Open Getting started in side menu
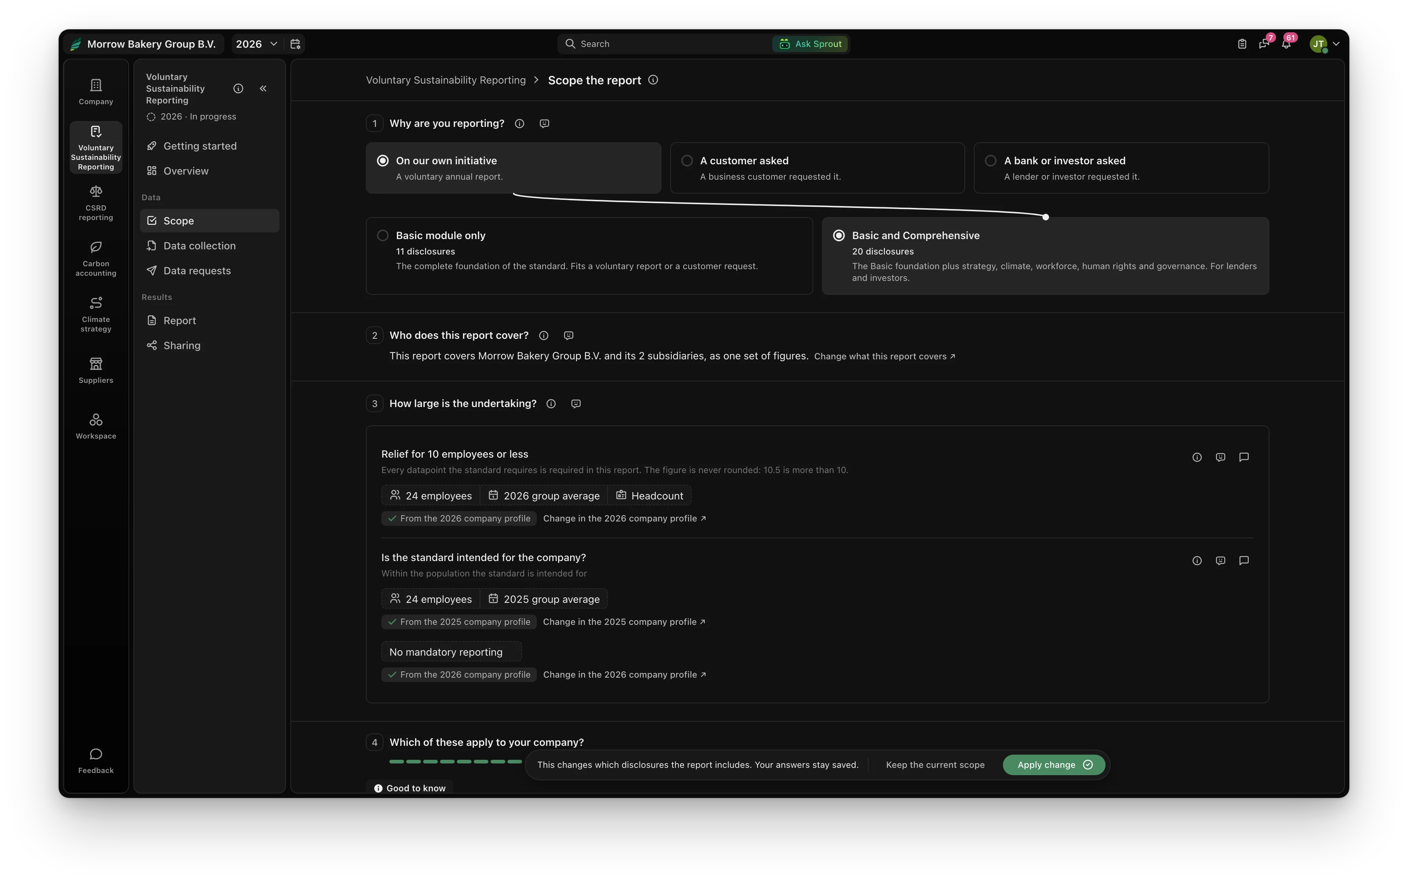 click(210, 146)
